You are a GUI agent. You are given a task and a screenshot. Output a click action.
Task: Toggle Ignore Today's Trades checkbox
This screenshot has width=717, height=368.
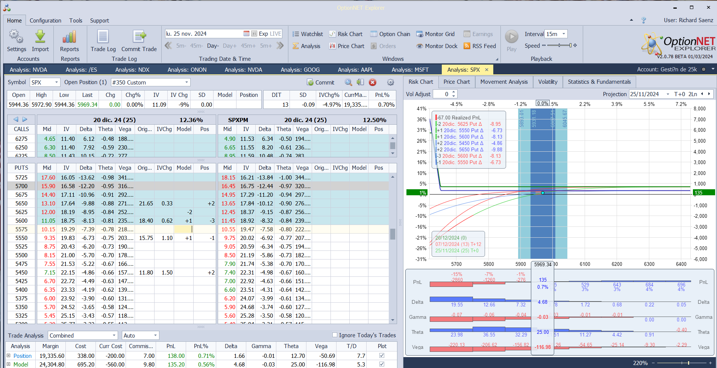point(335,335)
